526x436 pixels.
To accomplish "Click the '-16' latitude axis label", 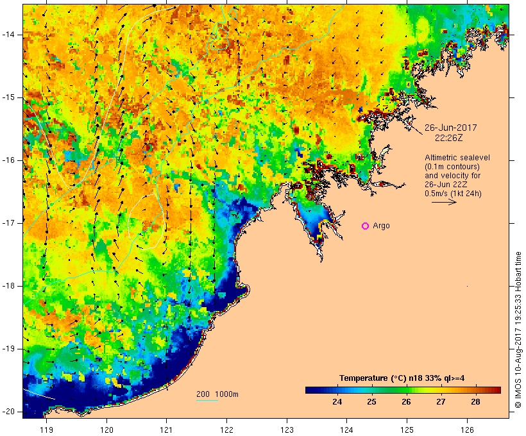I will (8, 160).
